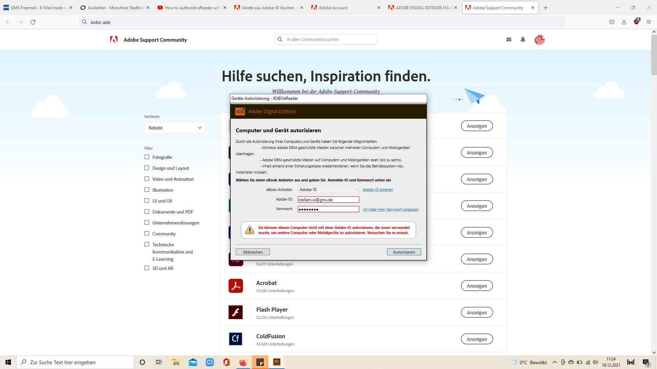Toggle the Dokumente und PDF checkbox

point(147,212)
